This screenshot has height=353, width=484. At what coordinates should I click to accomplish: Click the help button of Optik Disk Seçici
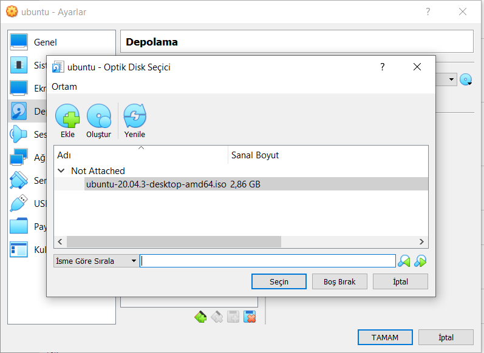pos(382,67)
